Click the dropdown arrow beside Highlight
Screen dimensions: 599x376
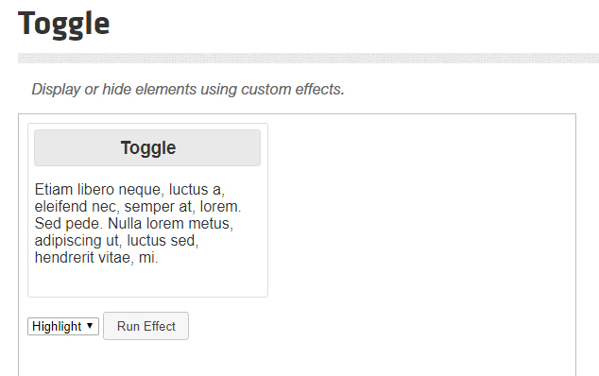90,326
